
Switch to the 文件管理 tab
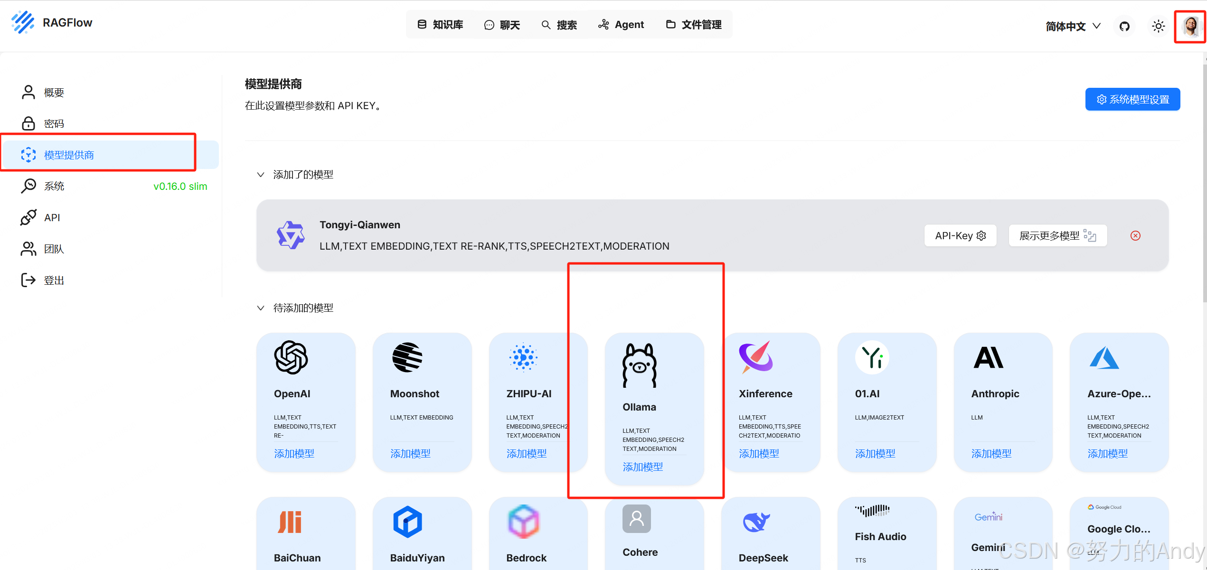click(694, 25)
